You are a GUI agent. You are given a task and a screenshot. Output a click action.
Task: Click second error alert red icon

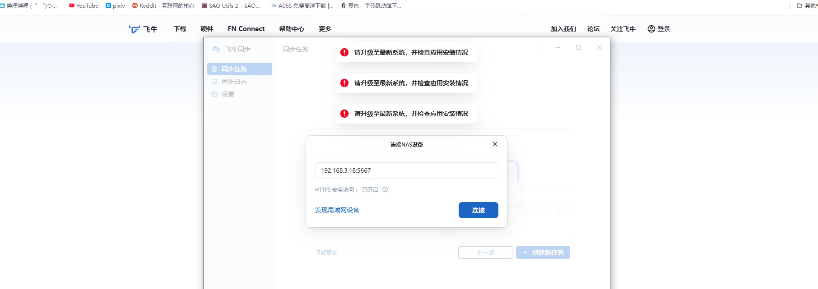(x=344, y=83)
